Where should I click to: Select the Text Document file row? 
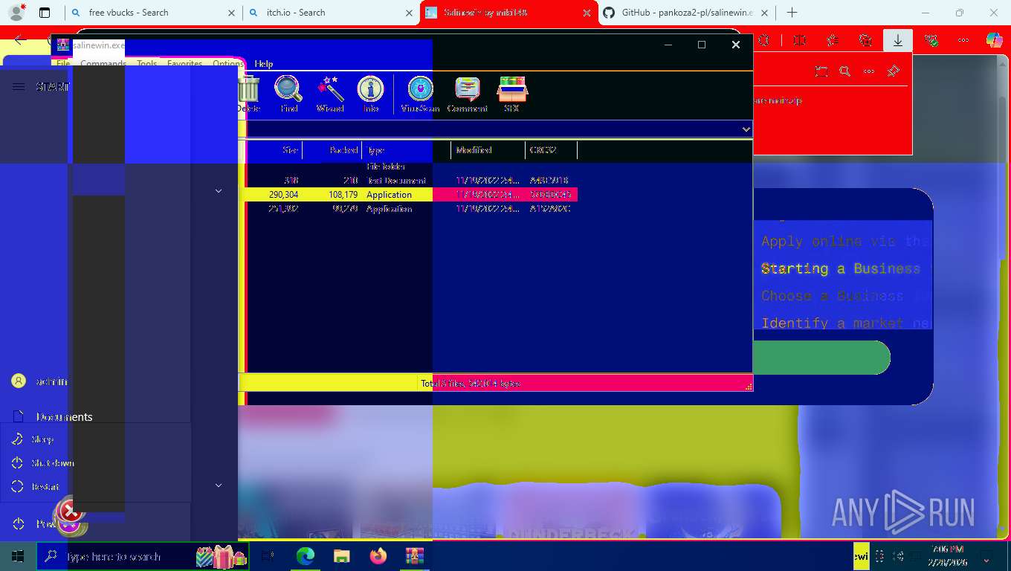tap(412, 181)
